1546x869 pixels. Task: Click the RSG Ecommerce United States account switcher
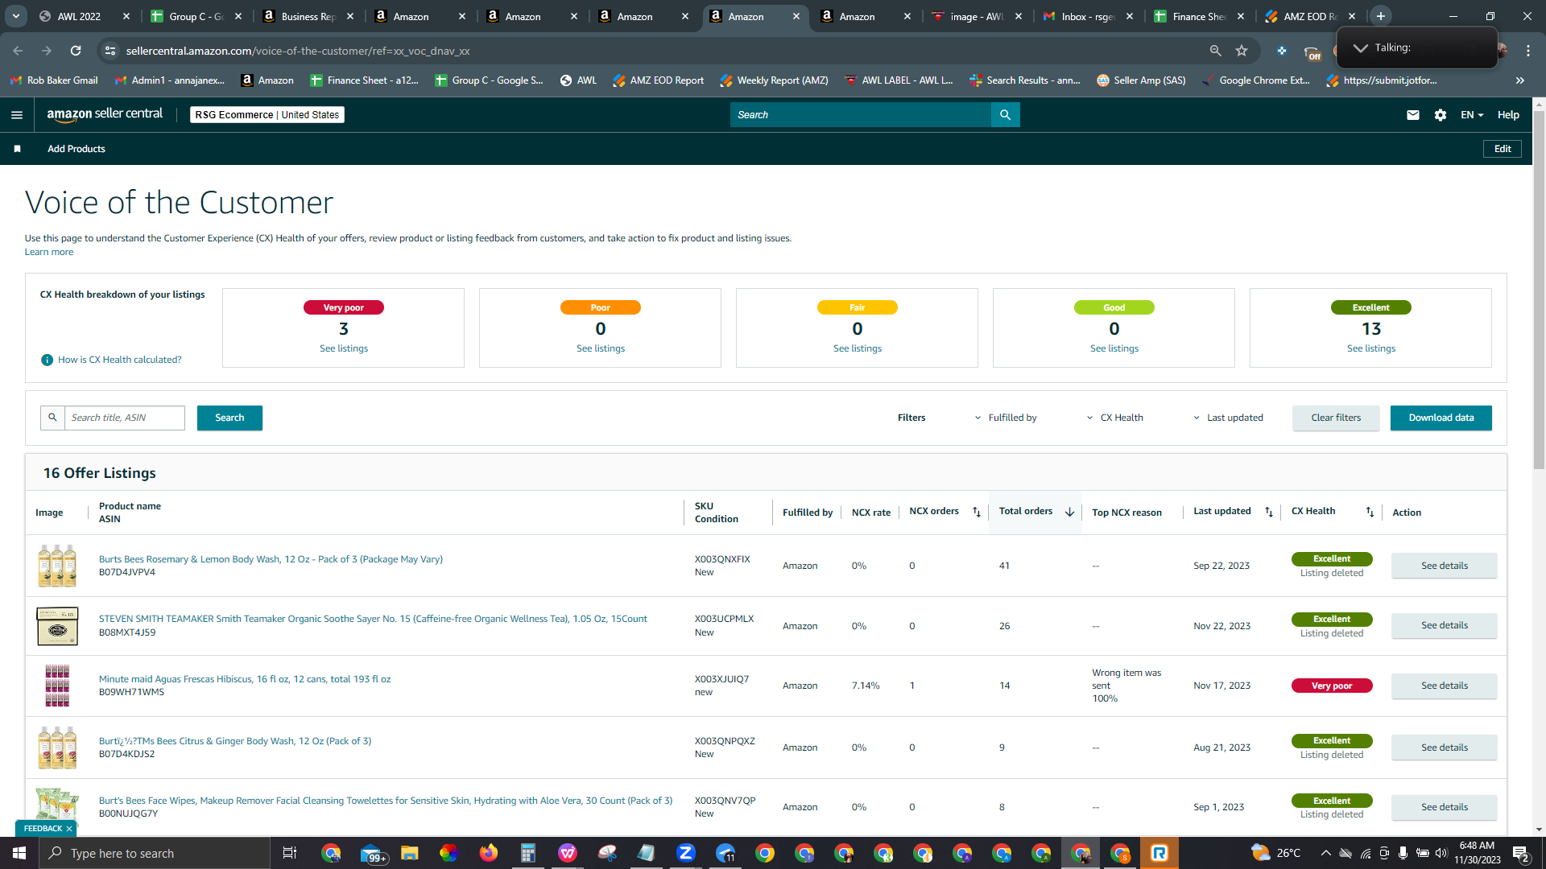tap(267, 115)
